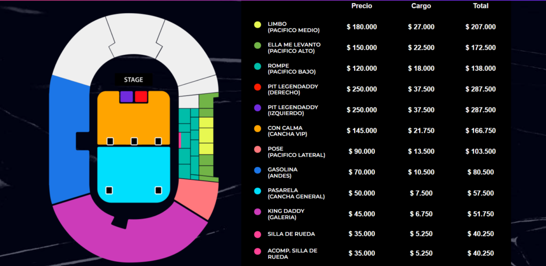Screen dimensions: 546x266
Task: Click the orange CON CALMA legend dot
Action: (x=258, y=128)
